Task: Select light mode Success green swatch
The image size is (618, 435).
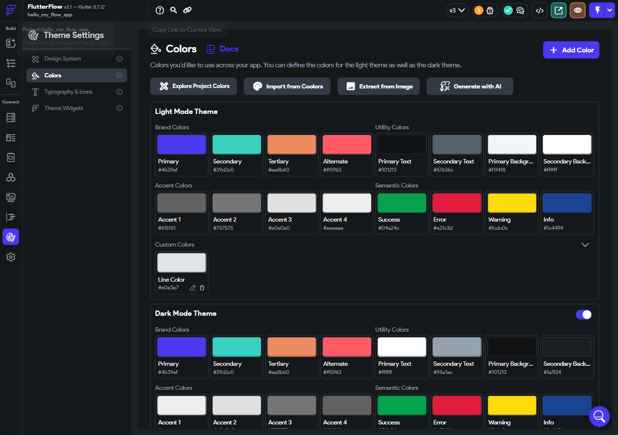Action: (x=402, y=203)
